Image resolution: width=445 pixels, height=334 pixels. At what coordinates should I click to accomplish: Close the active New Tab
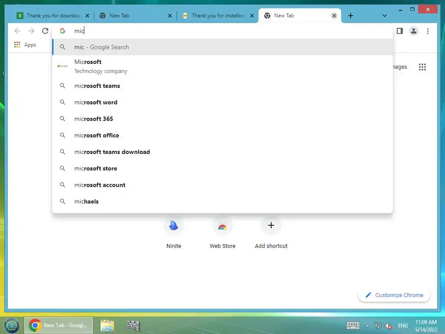pyautogui.click(x=334, y=16)
